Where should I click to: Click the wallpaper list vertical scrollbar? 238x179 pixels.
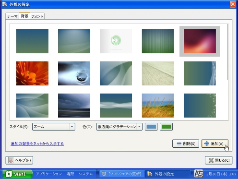(227, 51)
